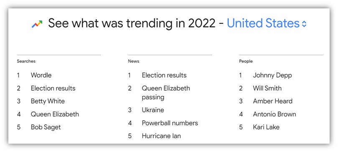Open Powerball numbers news trend

point(170,123)
